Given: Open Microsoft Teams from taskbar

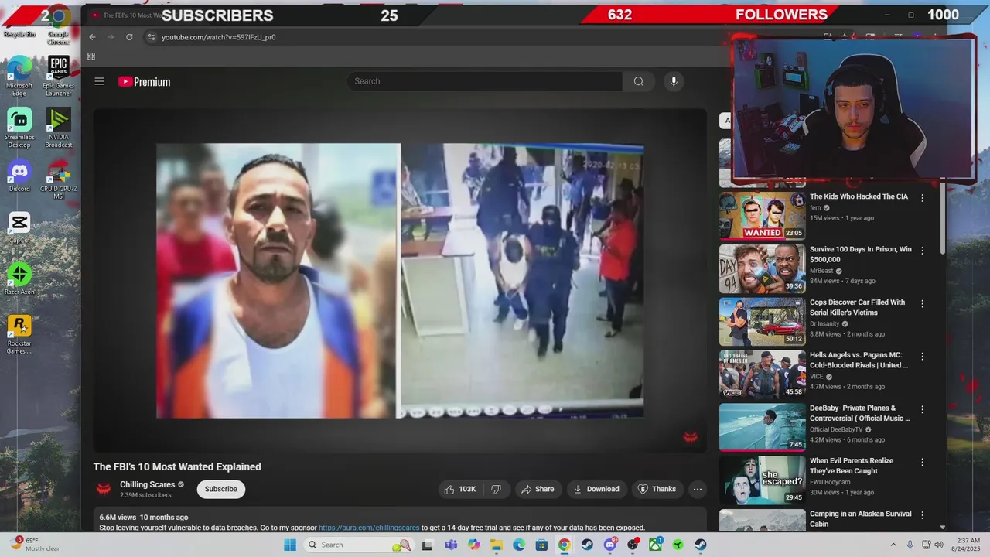Looking at the screenshot, I should point(450,545).
